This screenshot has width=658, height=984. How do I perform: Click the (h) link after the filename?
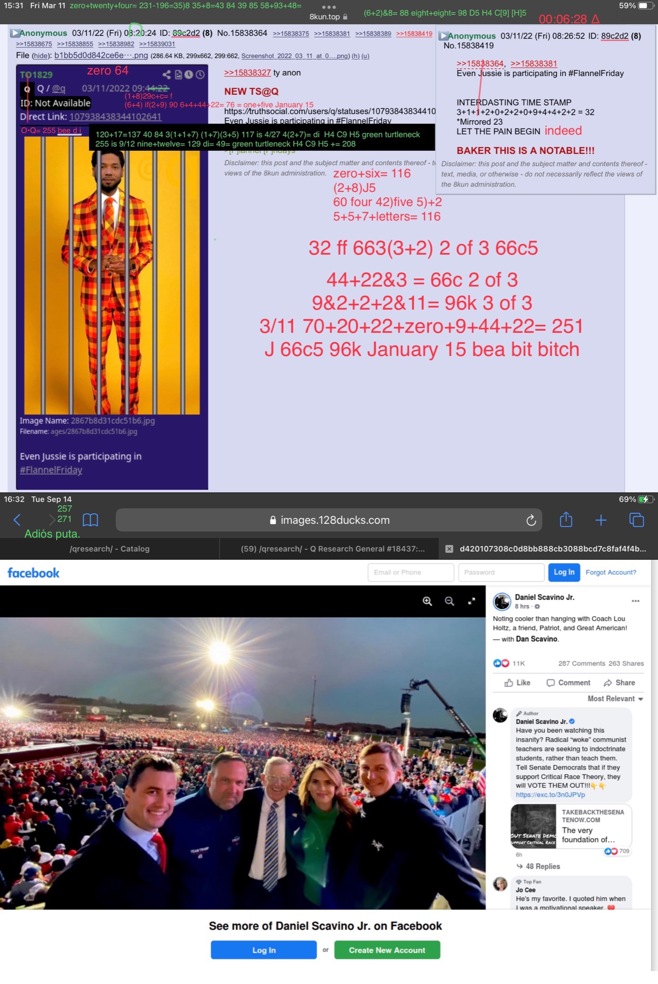(355, 56)
